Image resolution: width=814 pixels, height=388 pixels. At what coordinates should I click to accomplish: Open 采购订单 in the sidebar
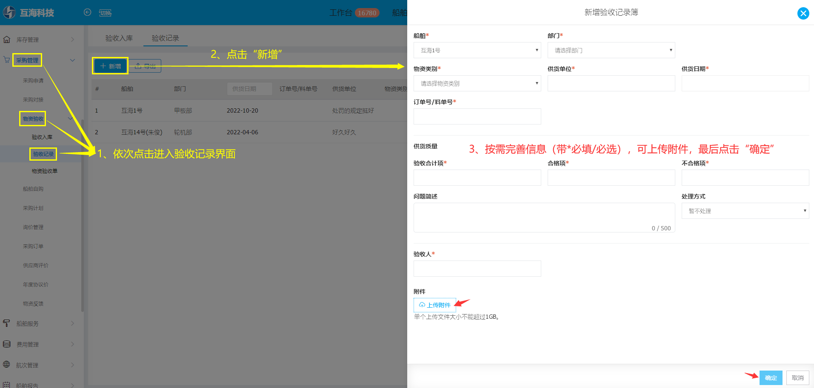click(x=33, y=246)
